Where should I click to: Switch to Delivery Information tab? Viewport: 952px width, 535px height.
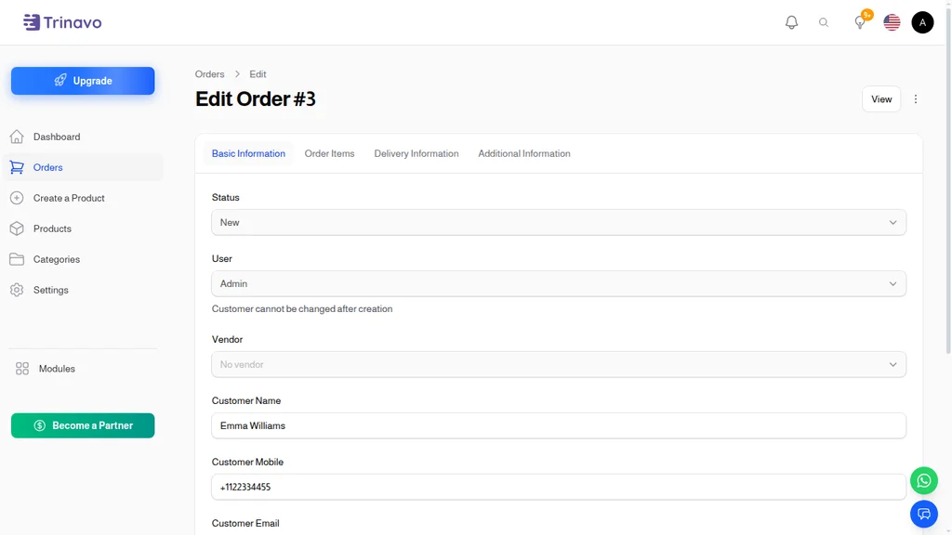pyautogui.click(x=416, y=153)
